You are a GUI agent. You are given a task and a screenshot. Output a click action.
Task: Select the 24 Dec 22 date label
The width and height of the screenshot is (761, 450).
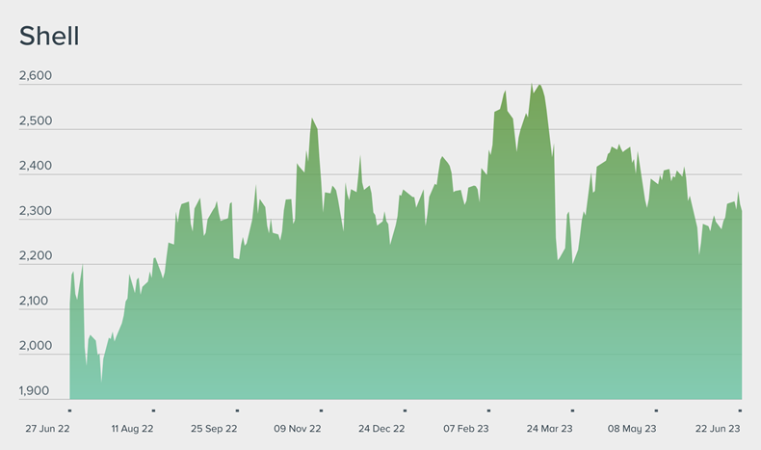click(x=381, y=428)
